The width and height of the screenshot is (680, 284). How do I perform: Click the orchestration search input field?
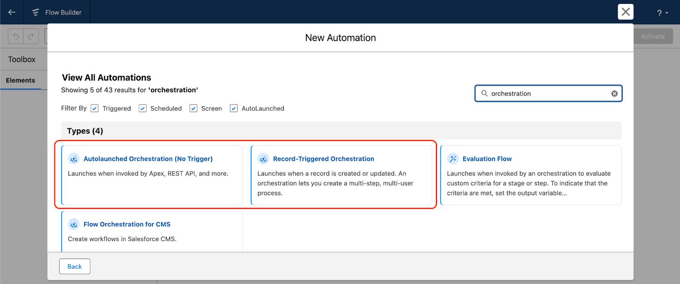pos(548,94)
